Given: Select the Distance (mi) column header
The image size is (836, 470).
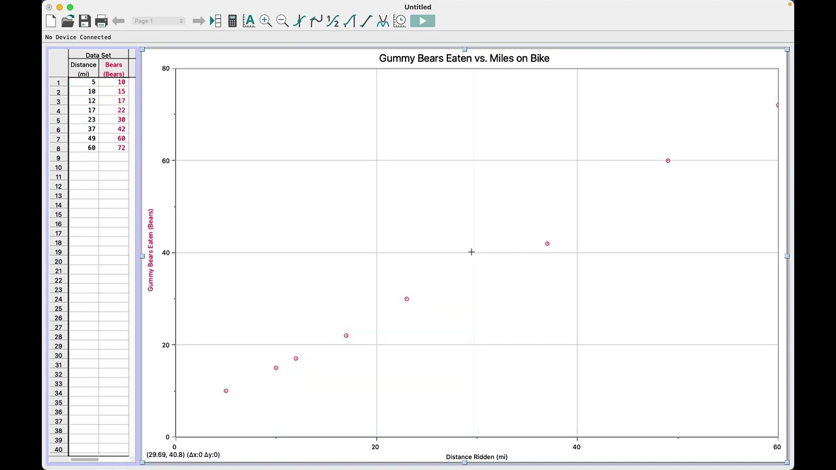Looking at the screenshot, I should point(84,69).
